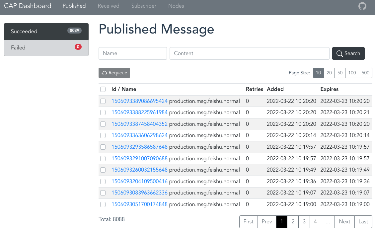375x231 pixels.
Task: Jump to the Last page
Action: click(x=363, y=222)
